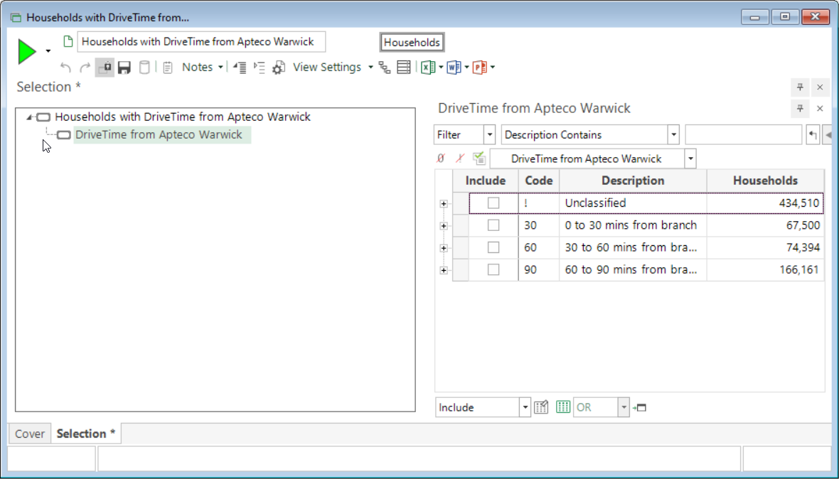Switch to the Cover tab

pyautogui.click(x=29, y=434)
